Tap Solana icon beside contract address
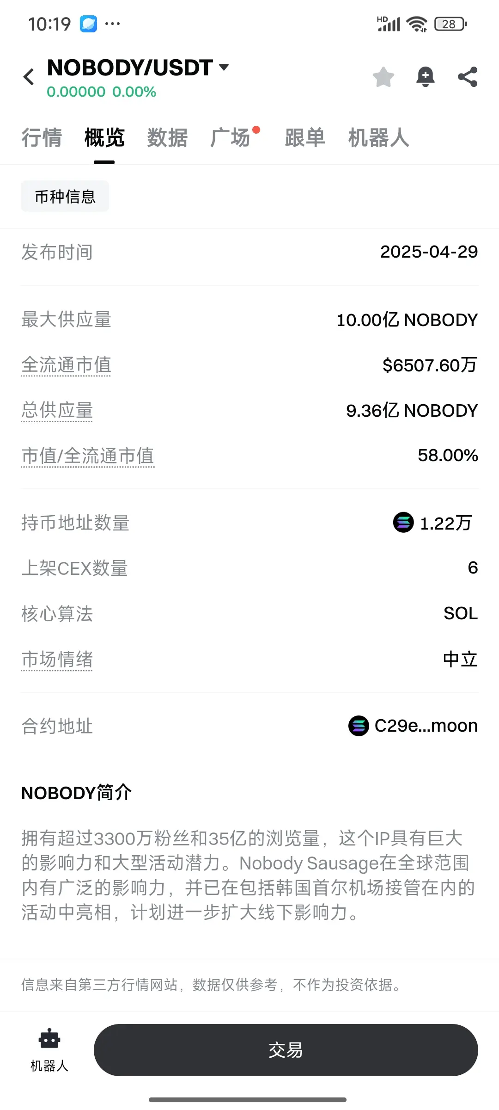 [x=359, y=726]
